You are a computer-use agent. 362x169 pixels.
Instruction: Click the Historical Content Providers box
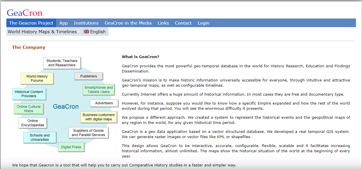click(29, 94)
